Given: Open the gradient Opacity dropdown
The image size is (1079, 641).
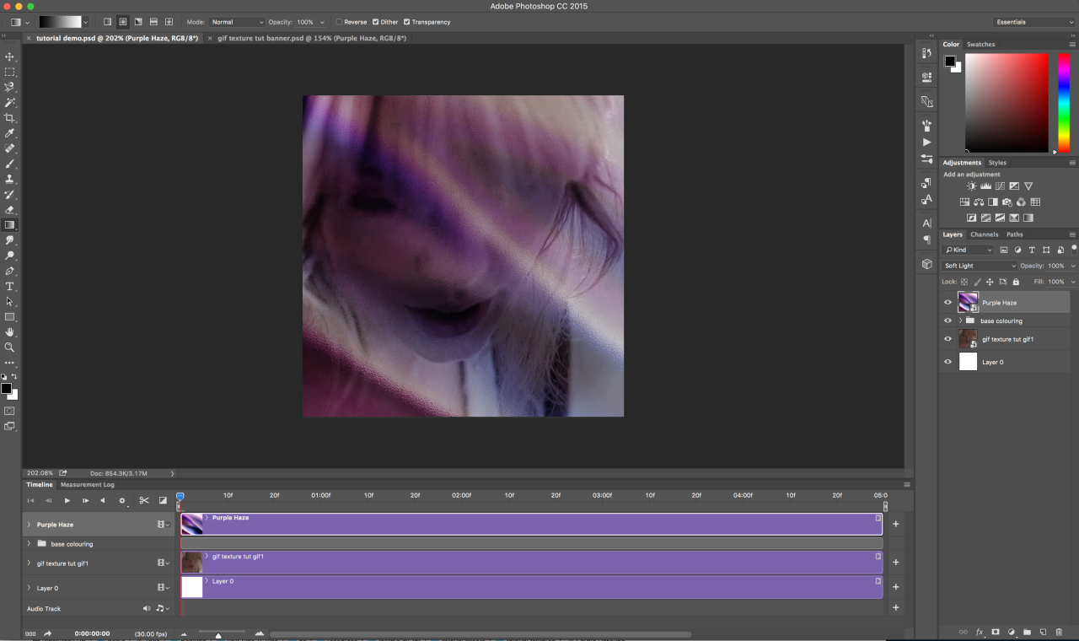Looking at the screenshot, I should [322, 22].
